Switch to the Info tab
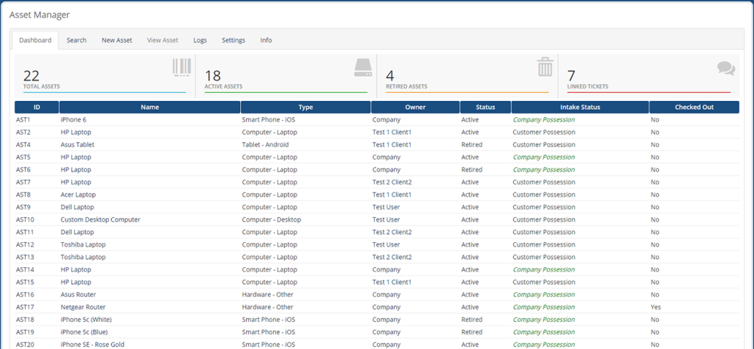The image size is (754, 349). coord(266,40)
